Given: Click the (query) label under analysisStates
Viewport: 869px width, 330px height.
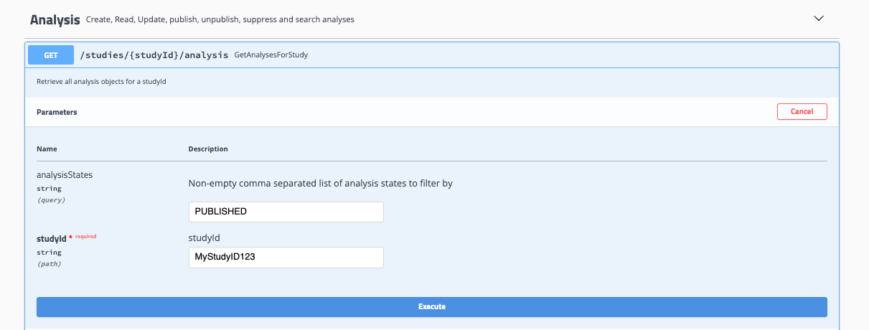Looking at the screenshot, I should 50,200.
